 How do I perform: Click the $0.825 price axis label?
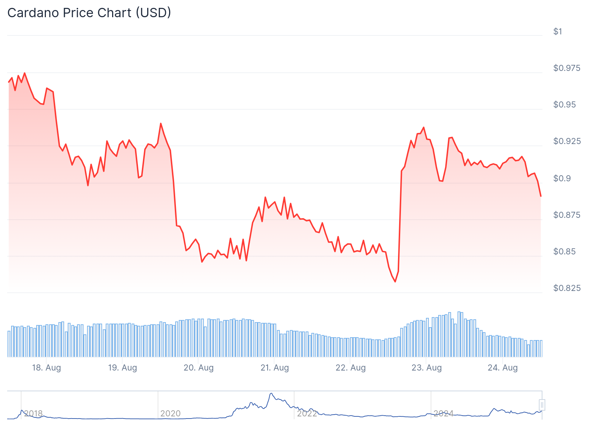(567, 288)
